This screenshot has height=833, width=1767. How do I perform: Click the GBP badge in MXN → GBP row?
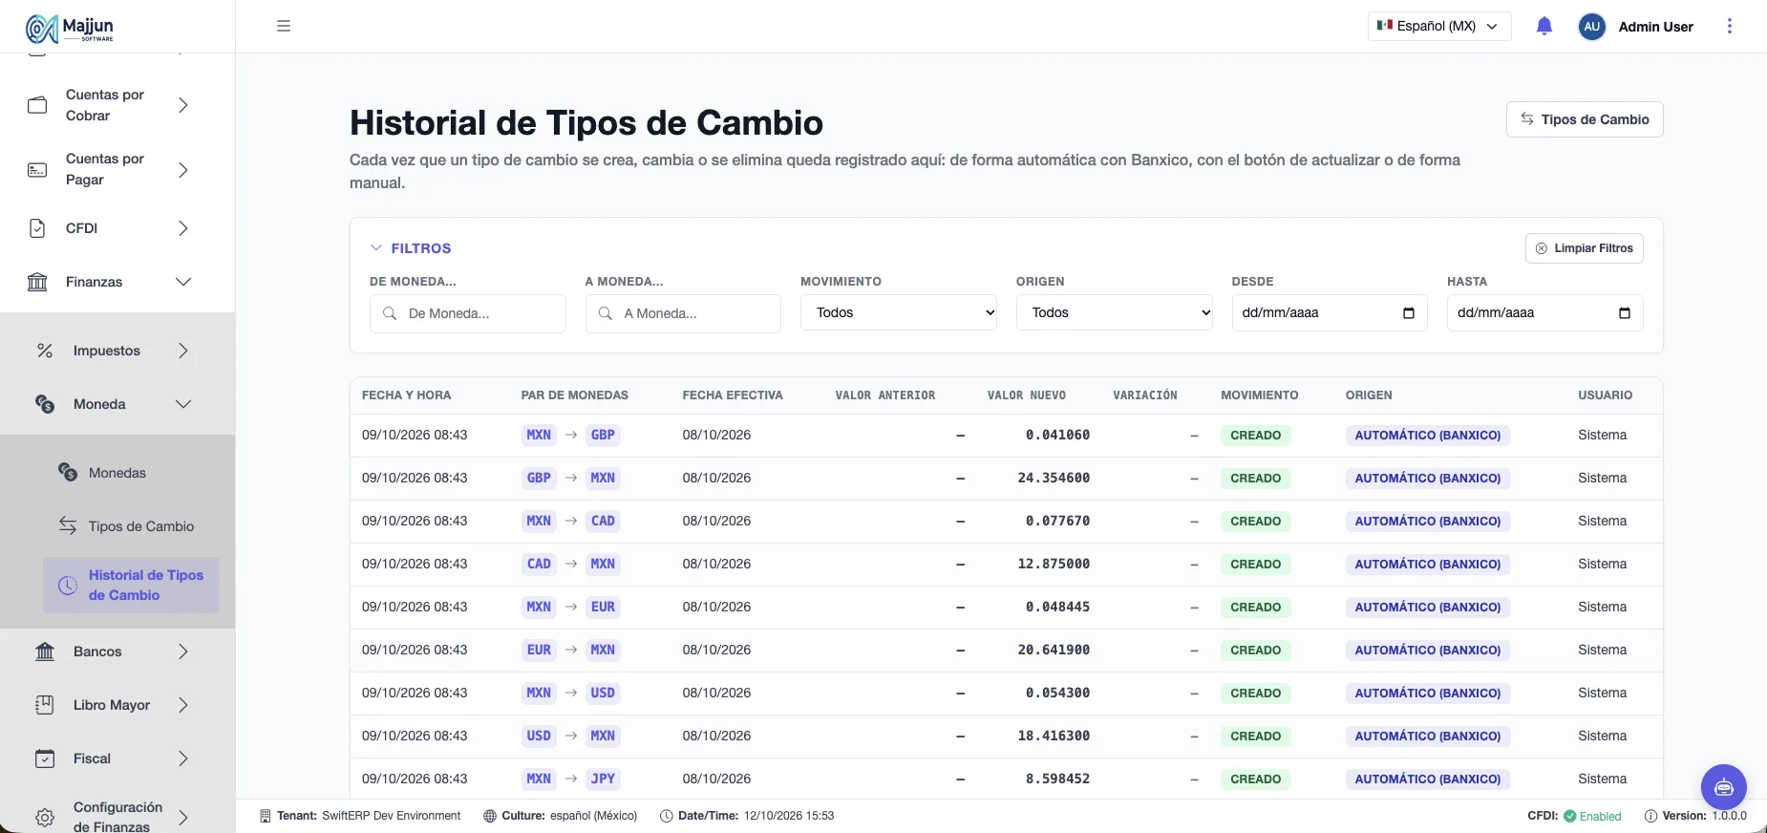tap(603, 435)
